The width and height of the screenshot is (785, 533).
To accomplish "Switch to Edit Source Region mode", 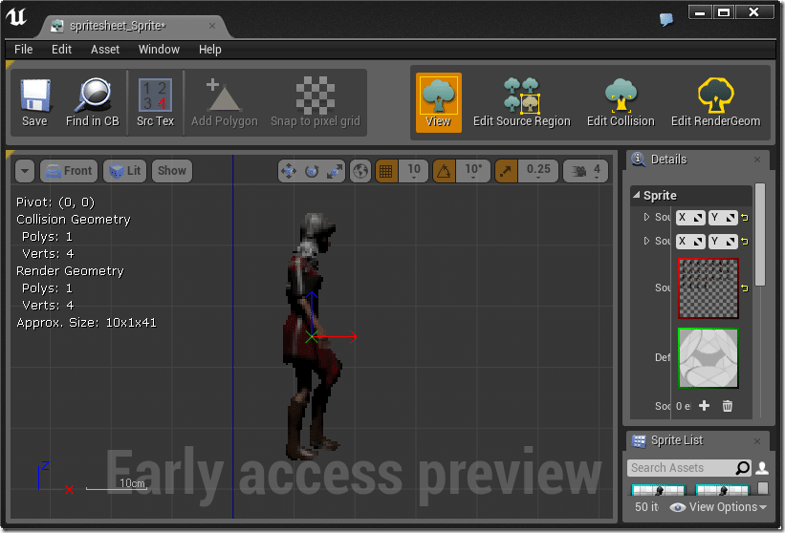I will click(521, 101).
